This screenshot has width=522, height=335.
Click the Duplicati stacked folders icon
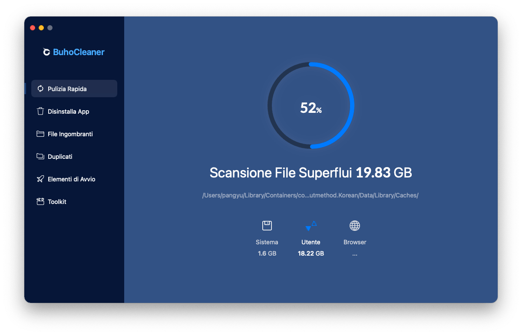click(40, 156)
